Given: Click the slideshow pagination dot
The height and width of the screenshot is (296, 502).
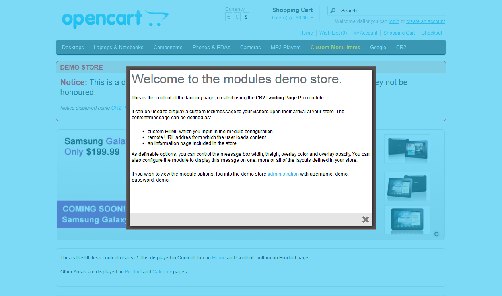Looking at the screenshot, I should (436, 234).
